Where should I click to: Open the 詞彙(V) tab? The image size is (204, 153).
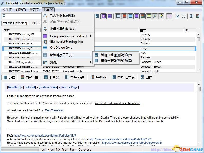[x=52, y=77]
